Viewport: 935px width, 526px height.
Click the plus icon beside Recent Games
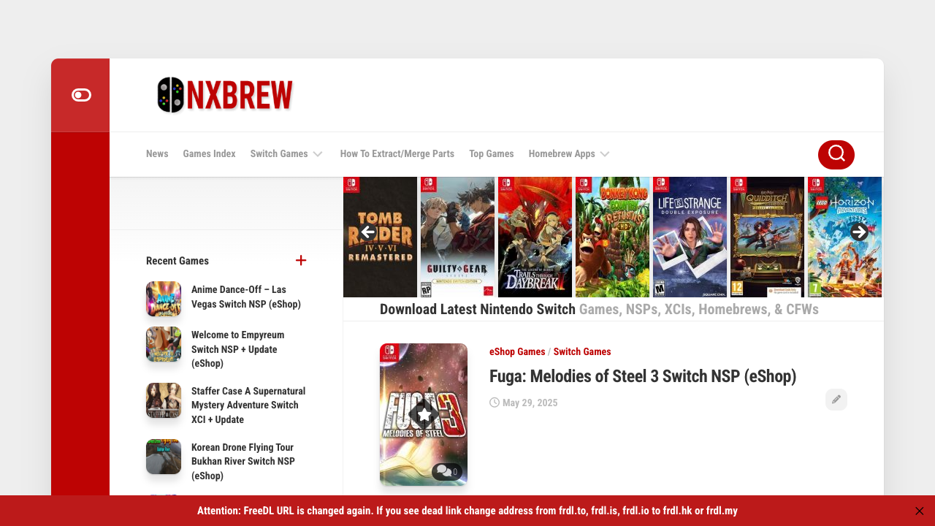301,260
